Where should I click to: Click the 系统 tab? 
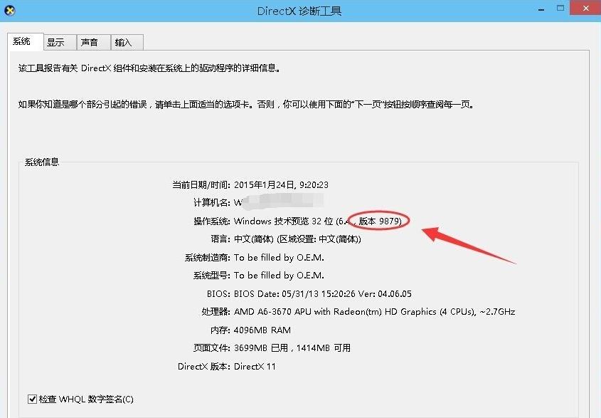(22, 42)
